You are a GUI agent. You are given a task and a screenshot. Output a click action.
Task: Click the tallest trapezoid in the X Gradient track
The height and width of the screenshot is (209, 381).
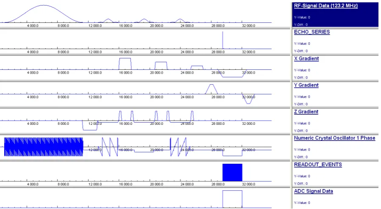pyautogui.click(x=125, y=64)
